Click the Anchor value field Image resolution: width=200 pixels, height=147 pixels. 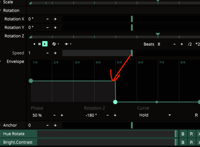coord(36,125)
